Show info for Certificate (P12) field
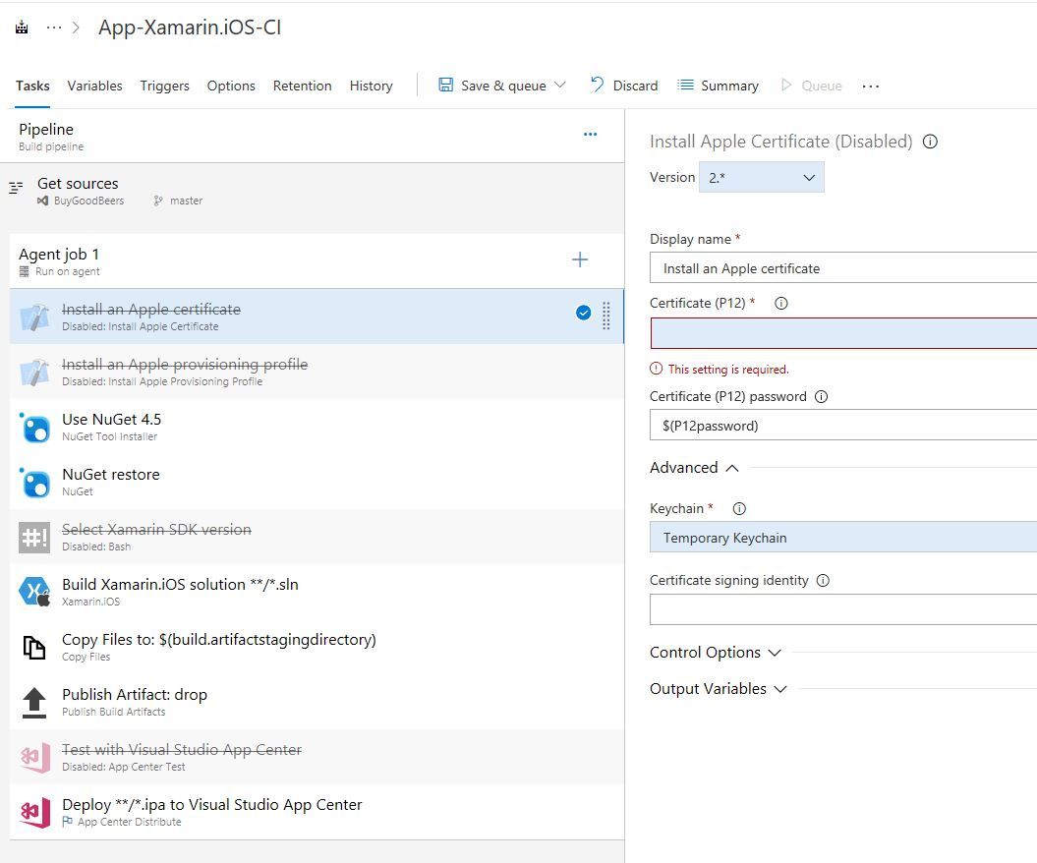 pos(781,304)
